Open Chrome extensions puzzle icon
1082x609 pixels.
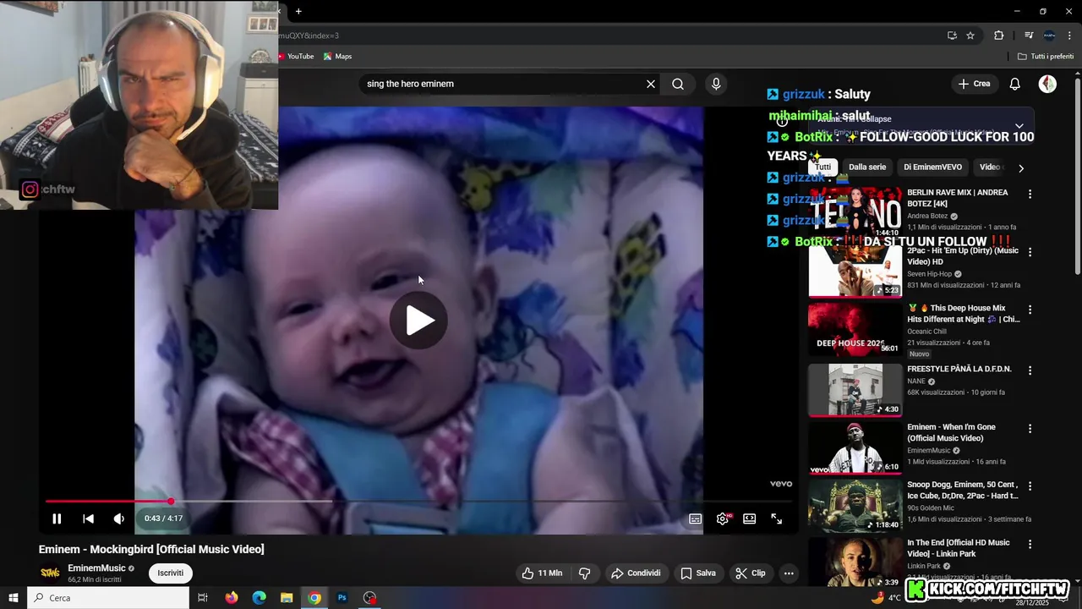click(x=999, y=36)
